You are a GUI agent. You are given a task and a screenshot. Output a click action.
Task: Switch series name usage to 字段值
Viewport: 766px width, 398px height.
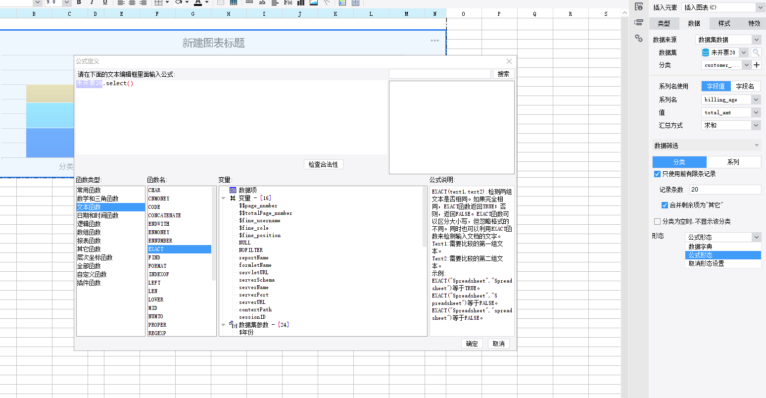716,86
